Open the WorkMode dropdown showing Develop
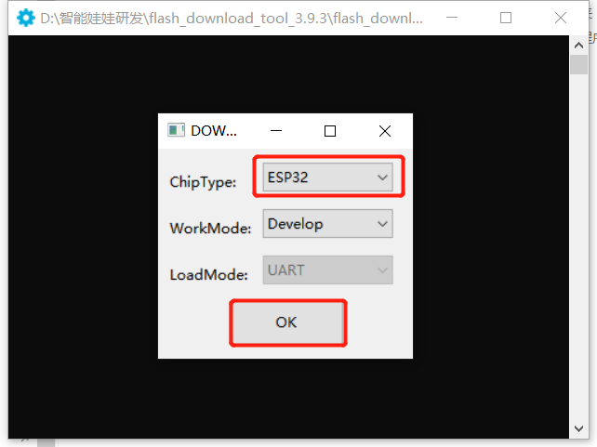597x447 pixels. pyautogui.click(x=328, y=224)
